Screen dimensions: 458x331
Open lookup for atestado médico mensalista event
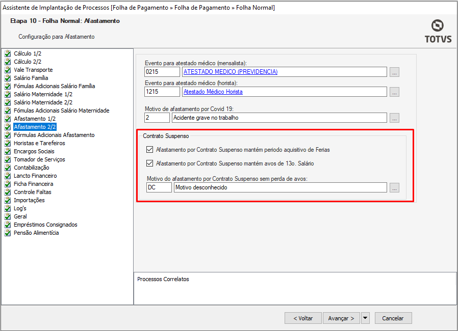pos(394,72)
